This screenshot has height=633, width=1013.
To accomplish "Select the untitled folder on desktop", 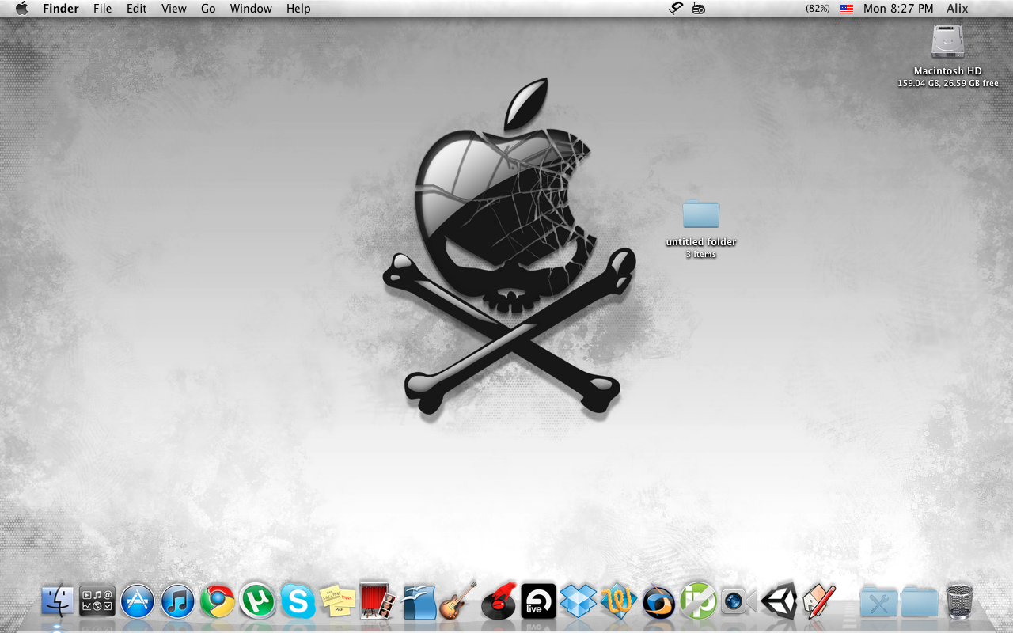I will (701, 213).
